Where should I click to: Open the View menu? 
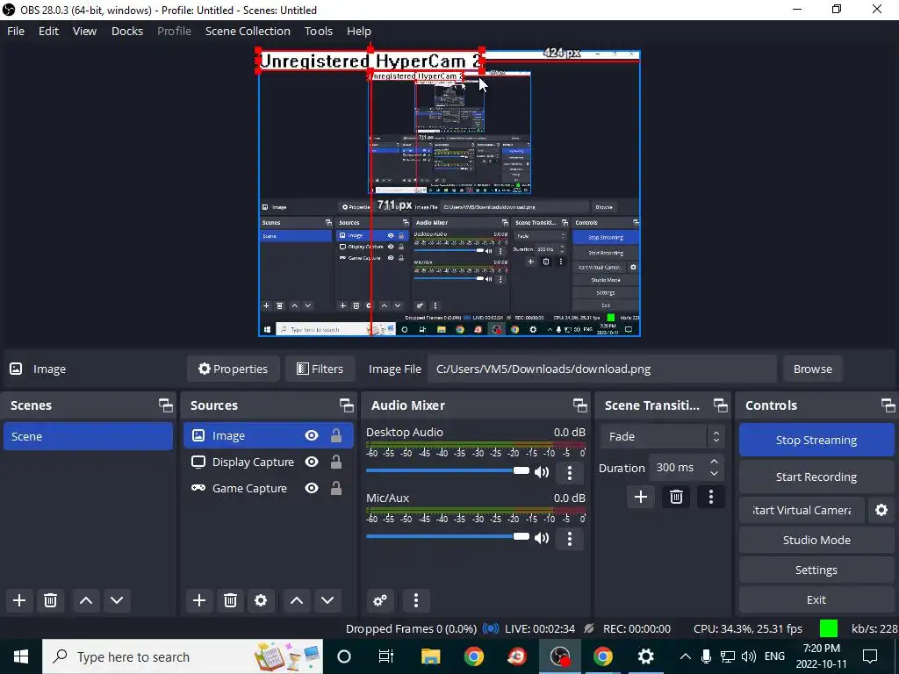84,31
